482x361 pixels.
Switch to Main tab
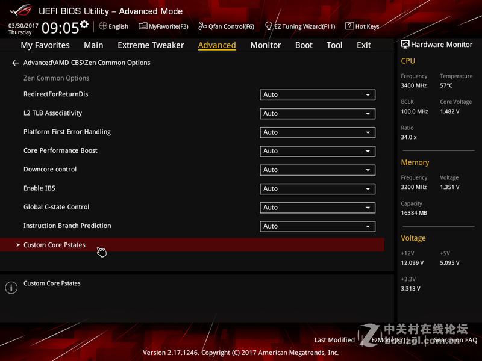click(93, 45)
